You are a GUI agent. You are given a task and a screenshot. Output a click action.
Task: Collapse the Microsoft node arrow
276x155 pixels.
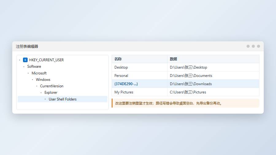(28, 73)
